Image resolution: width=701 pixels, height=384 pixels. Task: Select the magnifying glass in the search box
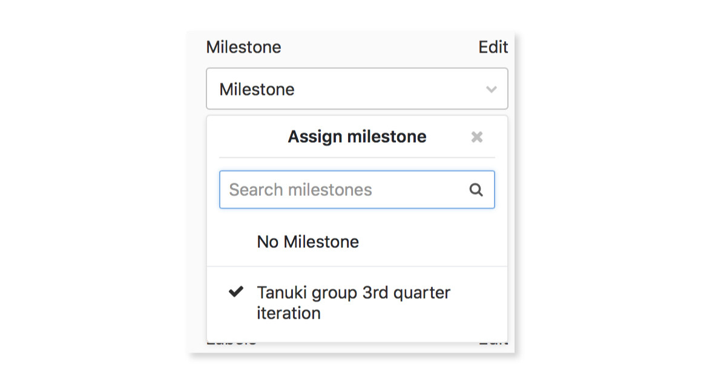[x=476, y=189]
